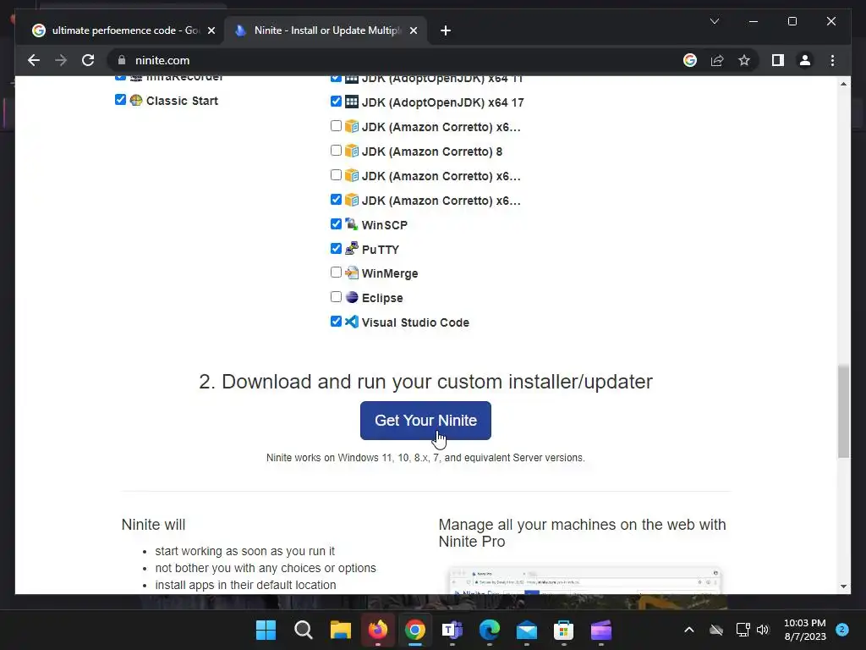Reload the ninite.com page

click(88, 60)
